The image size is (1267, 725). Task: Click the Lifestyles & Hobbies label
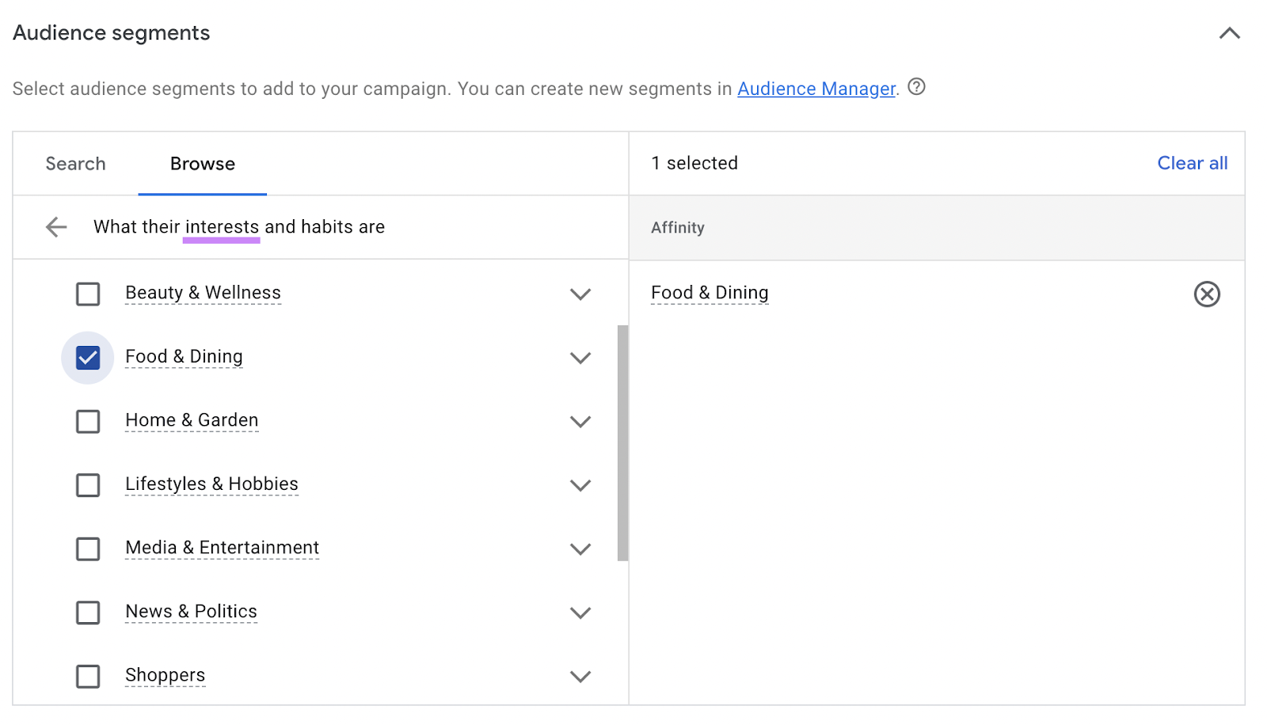(x=211, y=484)
